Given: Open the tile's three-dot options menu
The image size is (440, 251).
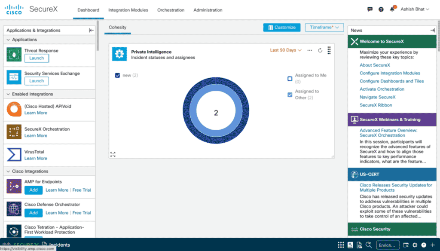Looking at the screenshot, I should [x=310, y=50].
